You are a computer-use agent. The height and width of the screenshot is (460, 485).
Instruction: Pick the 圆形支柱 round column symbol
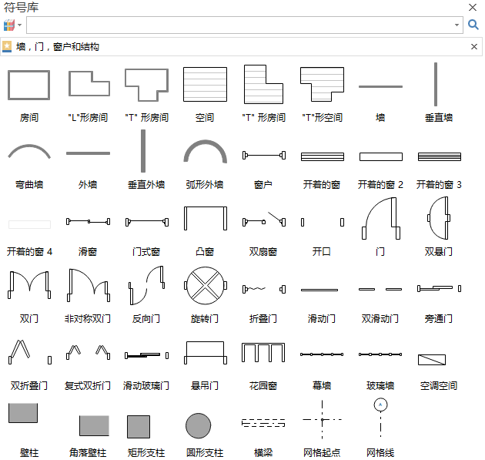tap(199, 425)
